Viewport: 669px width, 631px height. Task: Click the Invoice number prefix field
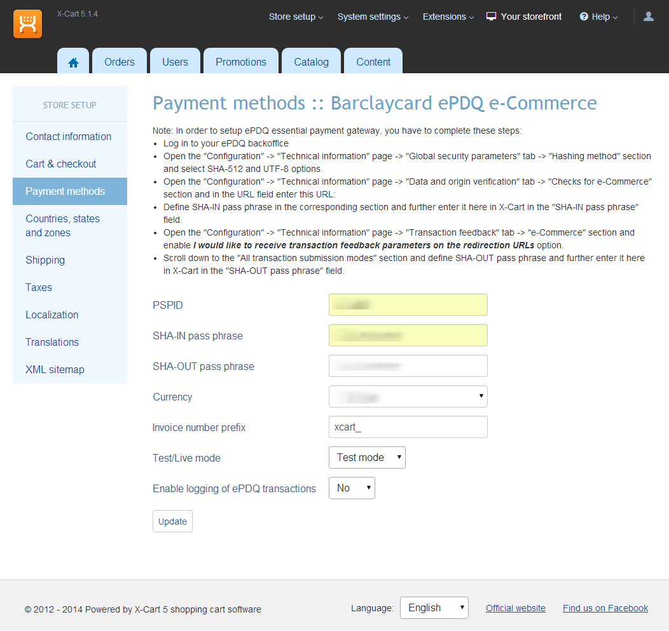(x=408, y=427)
